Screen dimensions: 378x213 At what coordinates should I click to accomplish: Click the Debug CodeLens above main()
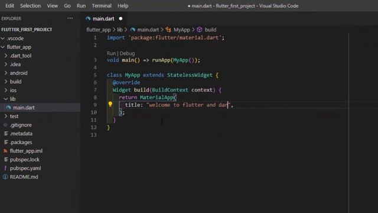128,53
